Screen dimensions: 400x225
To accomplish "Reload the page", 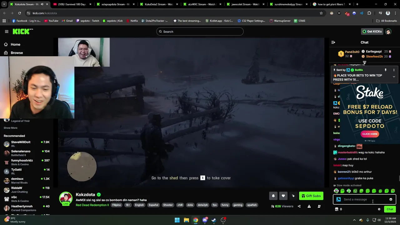I will click(19, 13).
